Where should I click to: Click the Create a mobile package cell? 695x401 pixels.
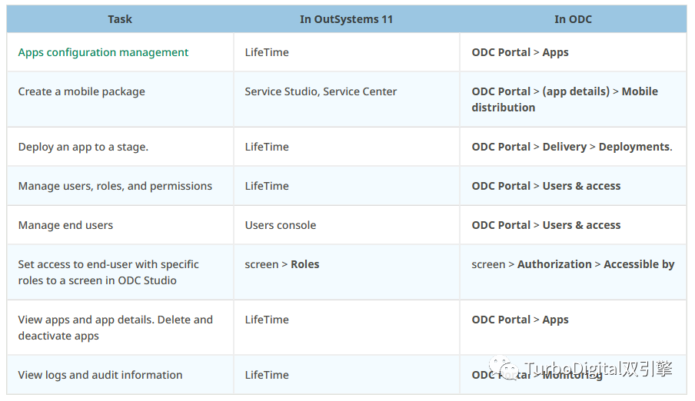[81, 91]
